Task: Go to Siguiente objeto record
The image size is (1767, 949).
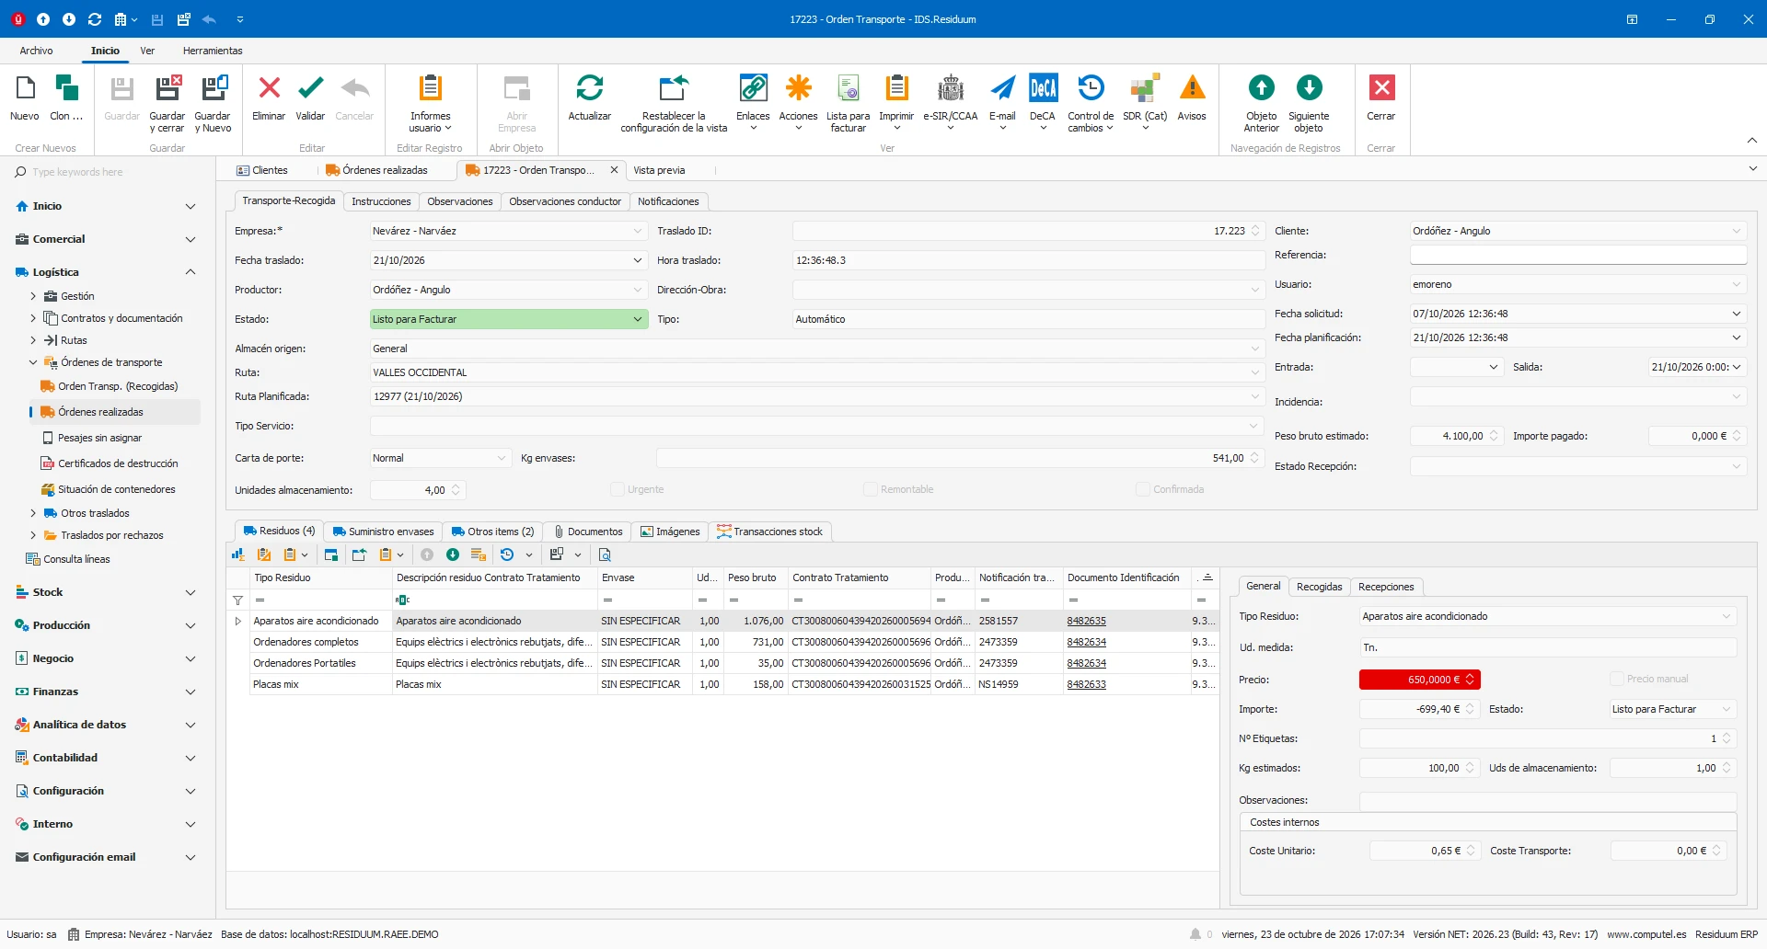Action: coord(1309,89)
